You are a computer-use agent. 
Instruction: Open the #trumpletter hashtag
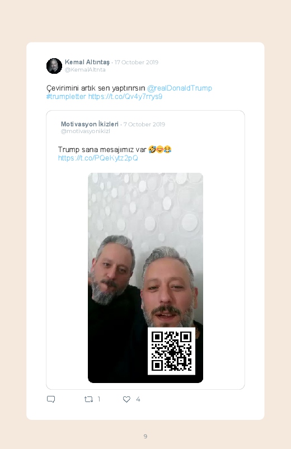pos(66,97)
